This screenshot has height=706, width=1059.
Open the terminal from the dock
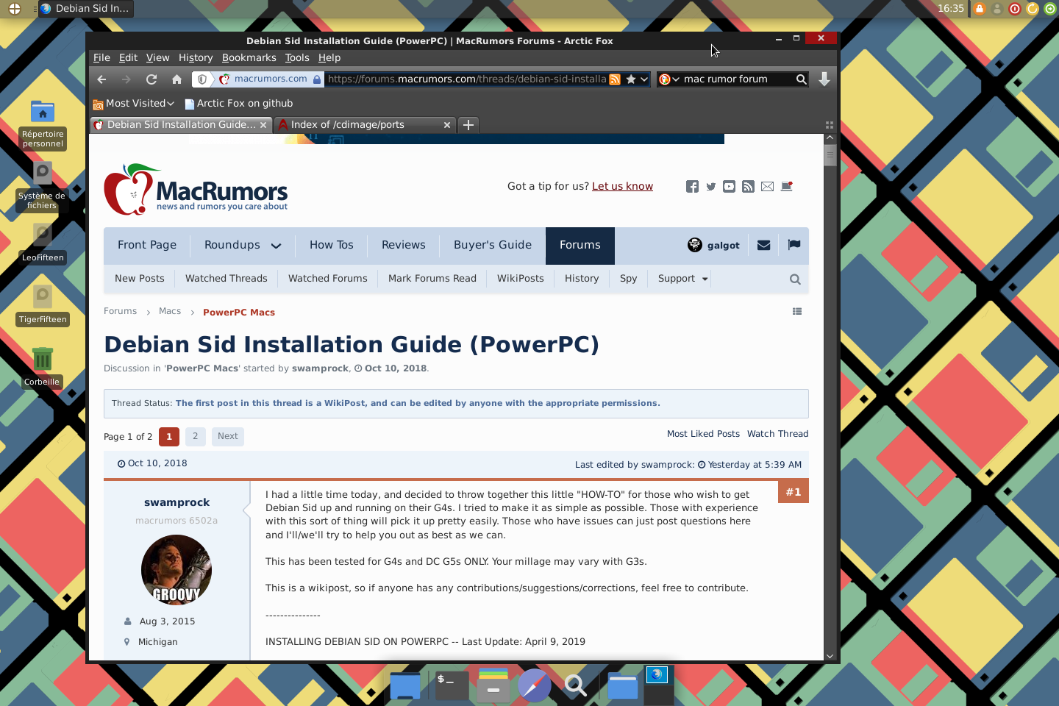[451, 685]
